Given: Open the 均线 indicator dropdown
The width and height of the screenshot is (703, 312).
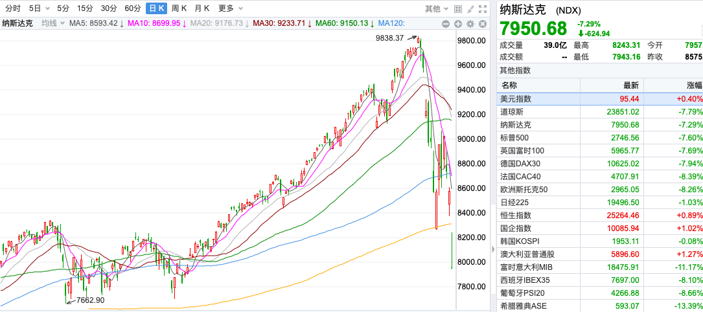Looking at the screenshot, I should click(53, 23).
